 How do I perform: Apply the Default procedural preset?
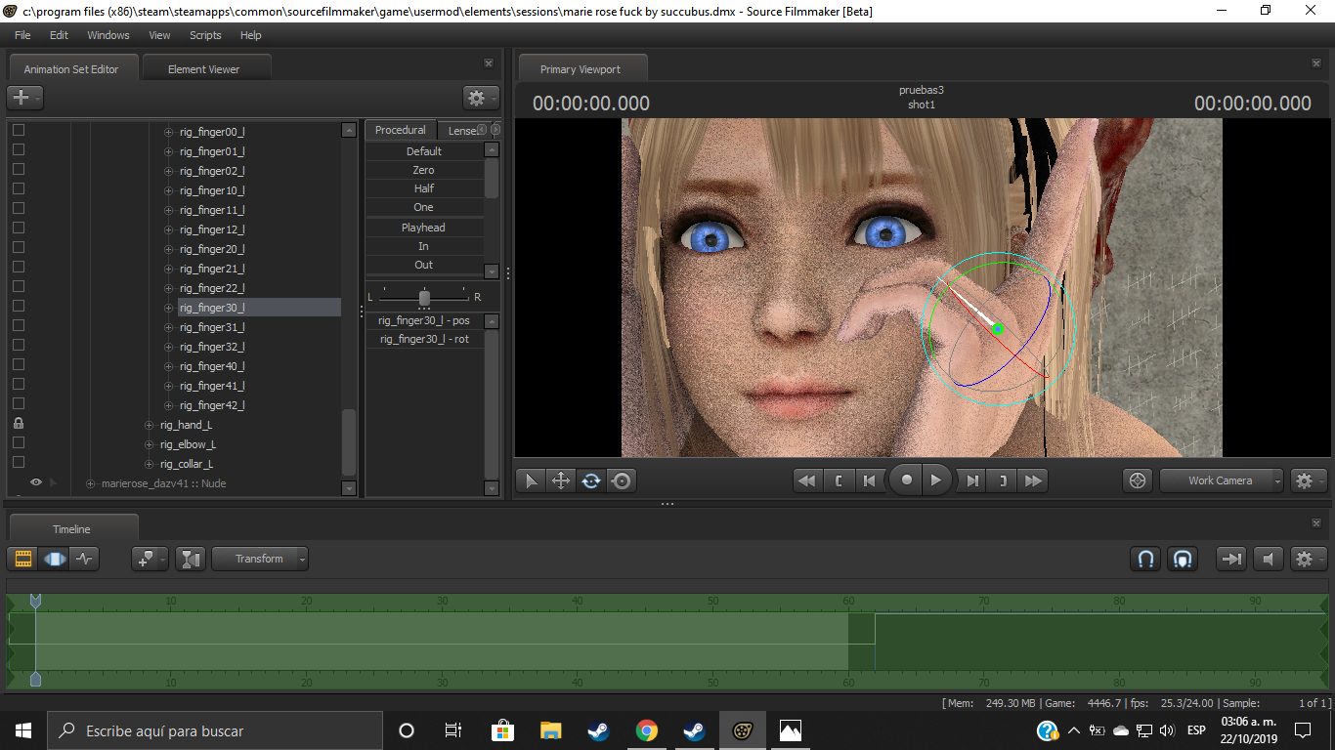pos(424,151)
